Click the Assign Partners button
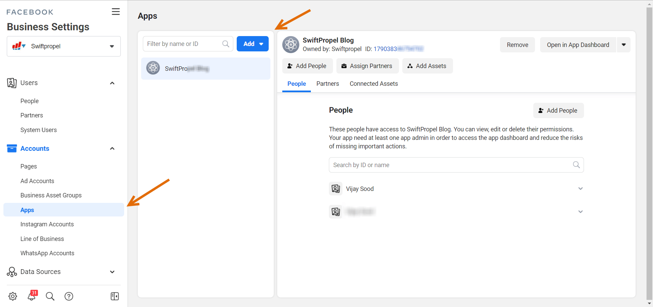This screenshot has height=307, width=653. tap(367, 66)
